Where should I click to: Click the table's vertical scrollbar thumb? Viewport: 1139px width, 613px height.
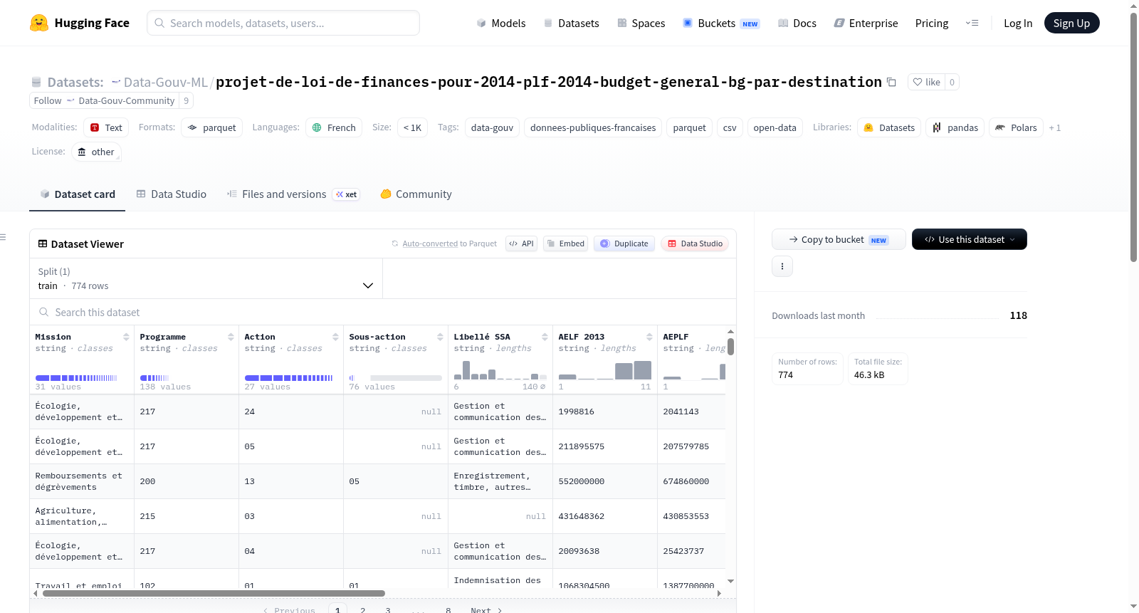pos(730,347)
